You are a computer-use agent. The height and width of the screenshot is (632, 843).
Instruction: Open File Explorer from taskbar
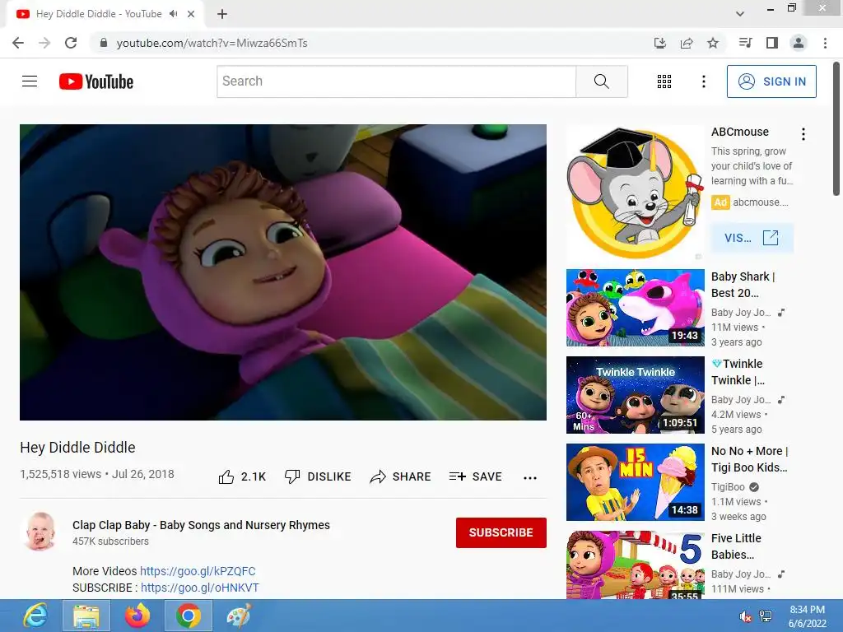point(86,616)
